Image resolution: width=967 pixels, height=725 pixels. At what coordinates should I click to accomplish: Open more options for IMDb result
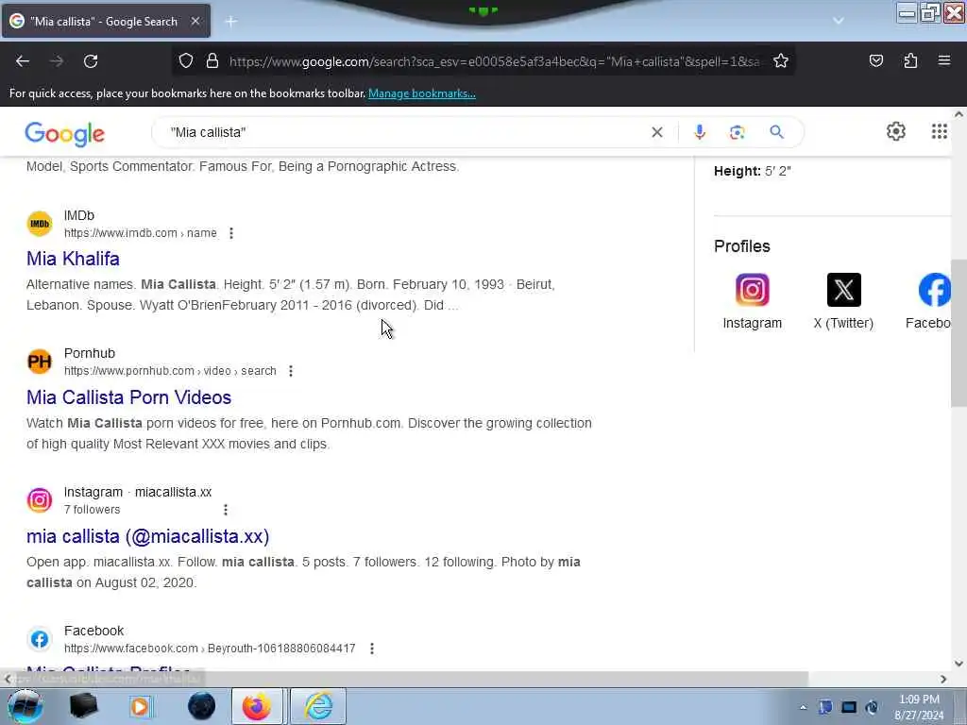(x=231, y=233)
